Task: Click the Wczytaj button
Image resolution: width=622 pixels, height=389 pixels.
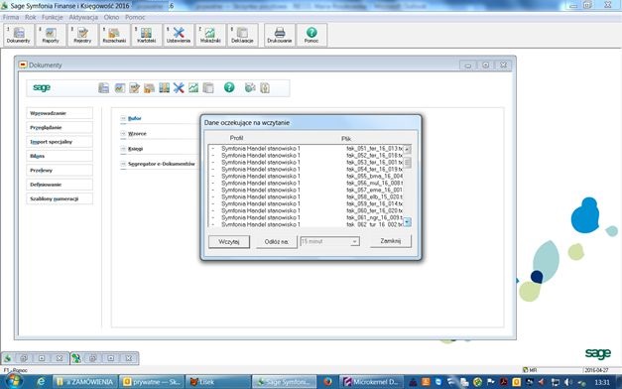Action: click(x=229, y=241)
